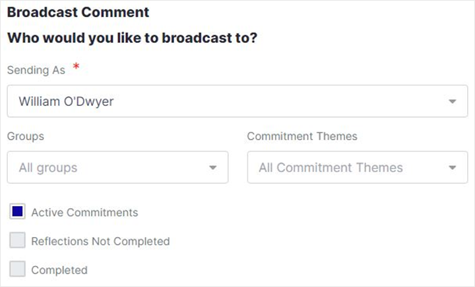Expand the All groups dropdown
The width and height of the screenshot is (475, 287).
click(117, 168)
